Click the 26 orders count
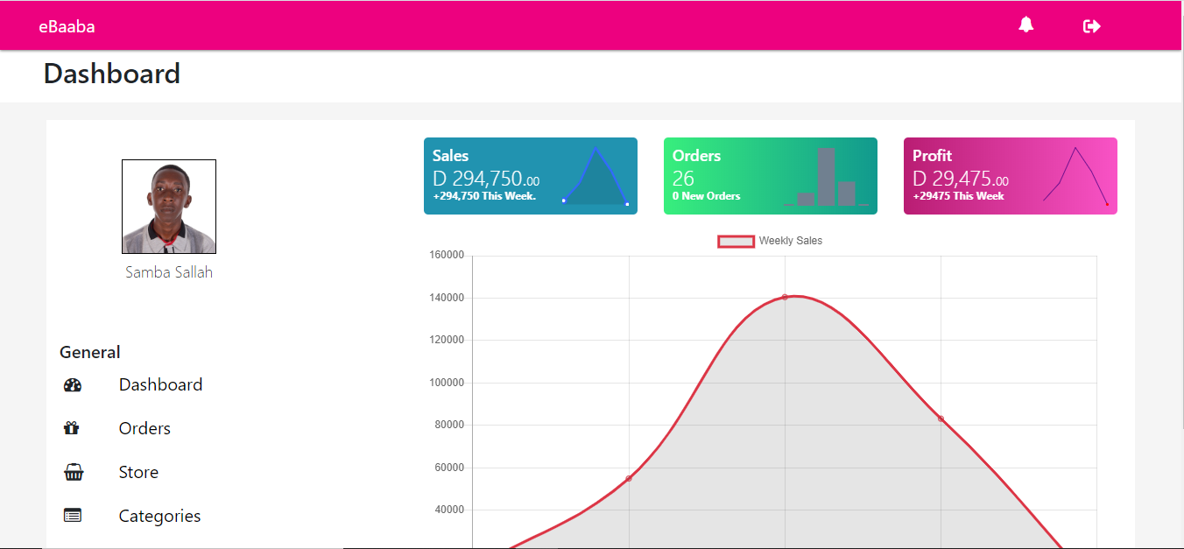 point(683,179)
